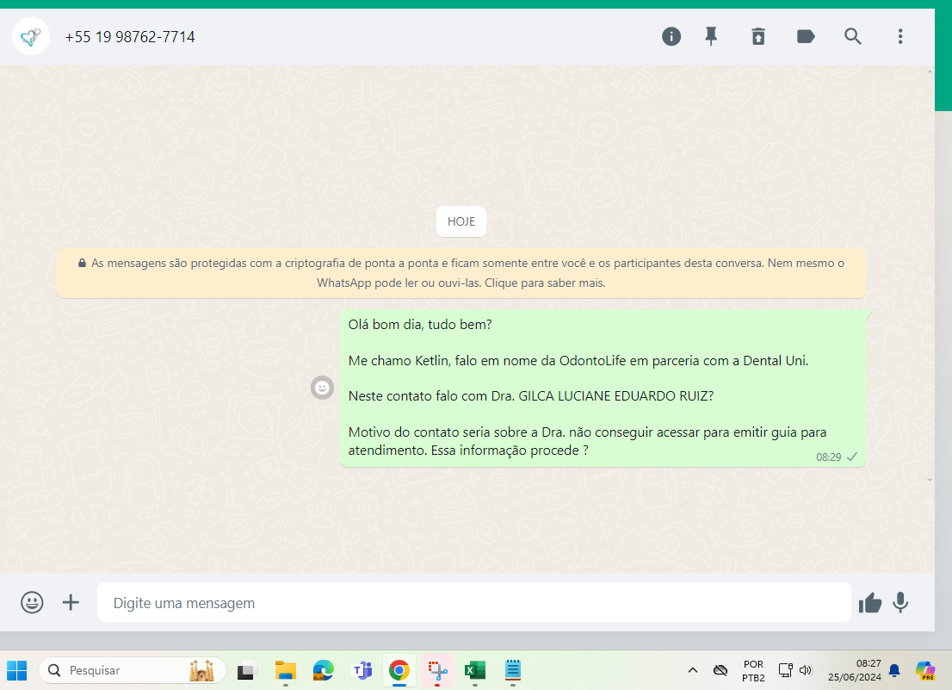Open contact profile picture
This screenshot has height=690, width=952.
(x=30, y=36)
